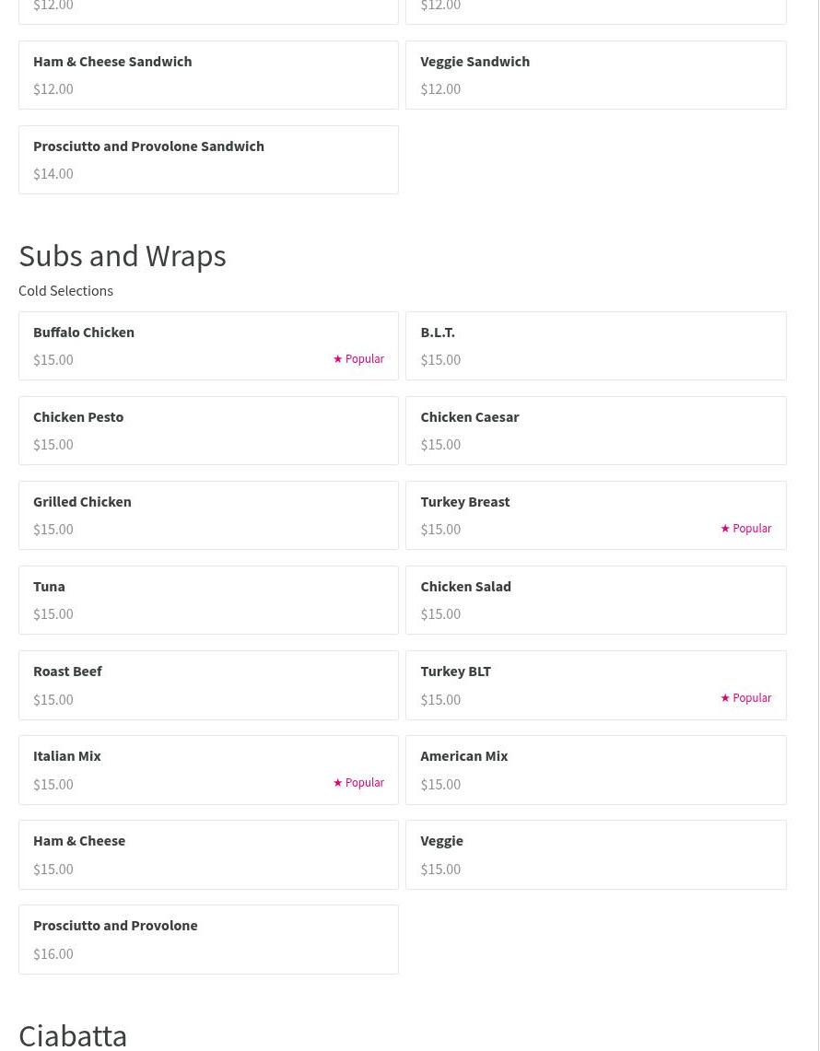
Task: Click the Subs and Wraps heading
Action: coord(123,255)
